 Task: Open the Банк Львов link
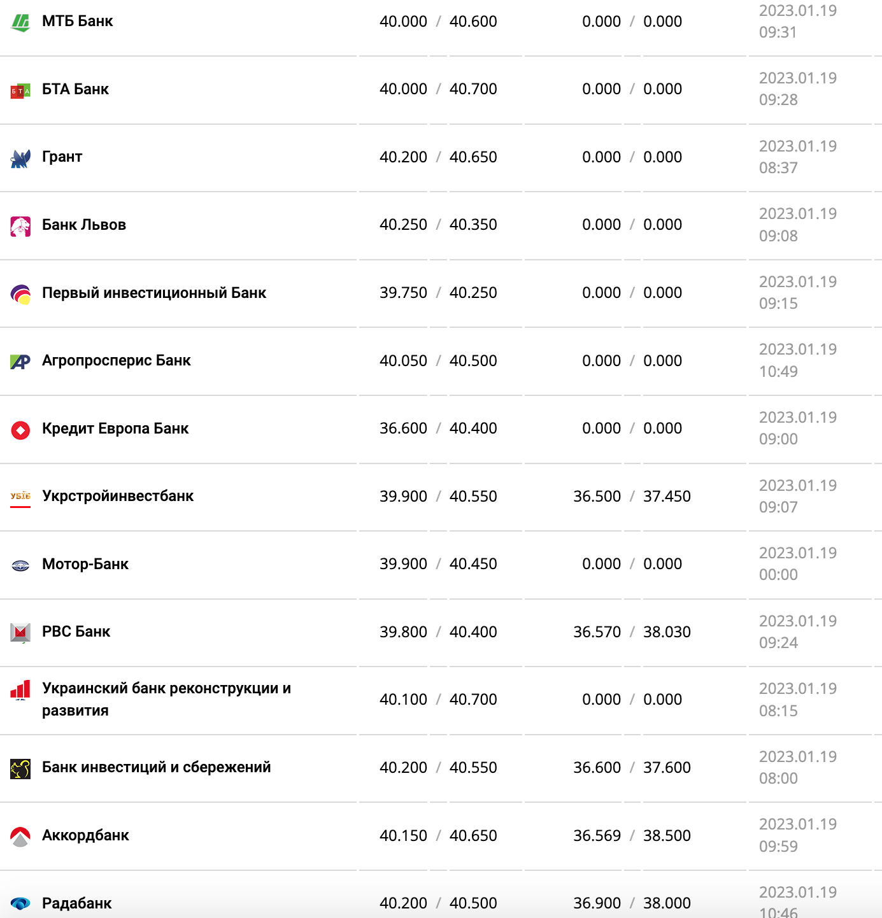tap(83, 225)
